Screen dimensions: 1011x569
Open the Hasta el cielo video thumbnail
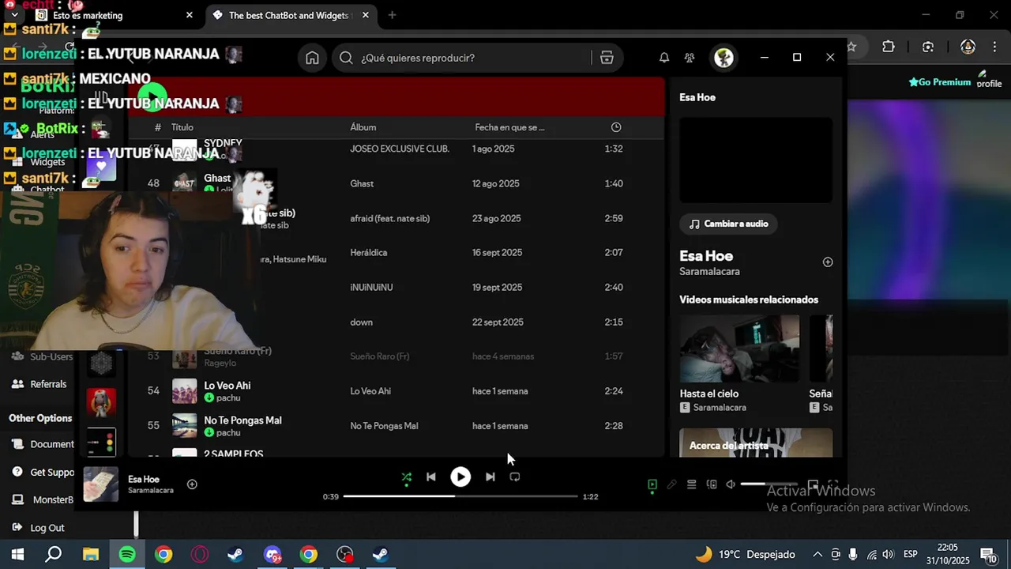tap(739, 349)
